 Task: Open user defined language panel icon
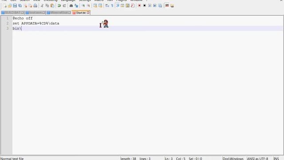122,6
